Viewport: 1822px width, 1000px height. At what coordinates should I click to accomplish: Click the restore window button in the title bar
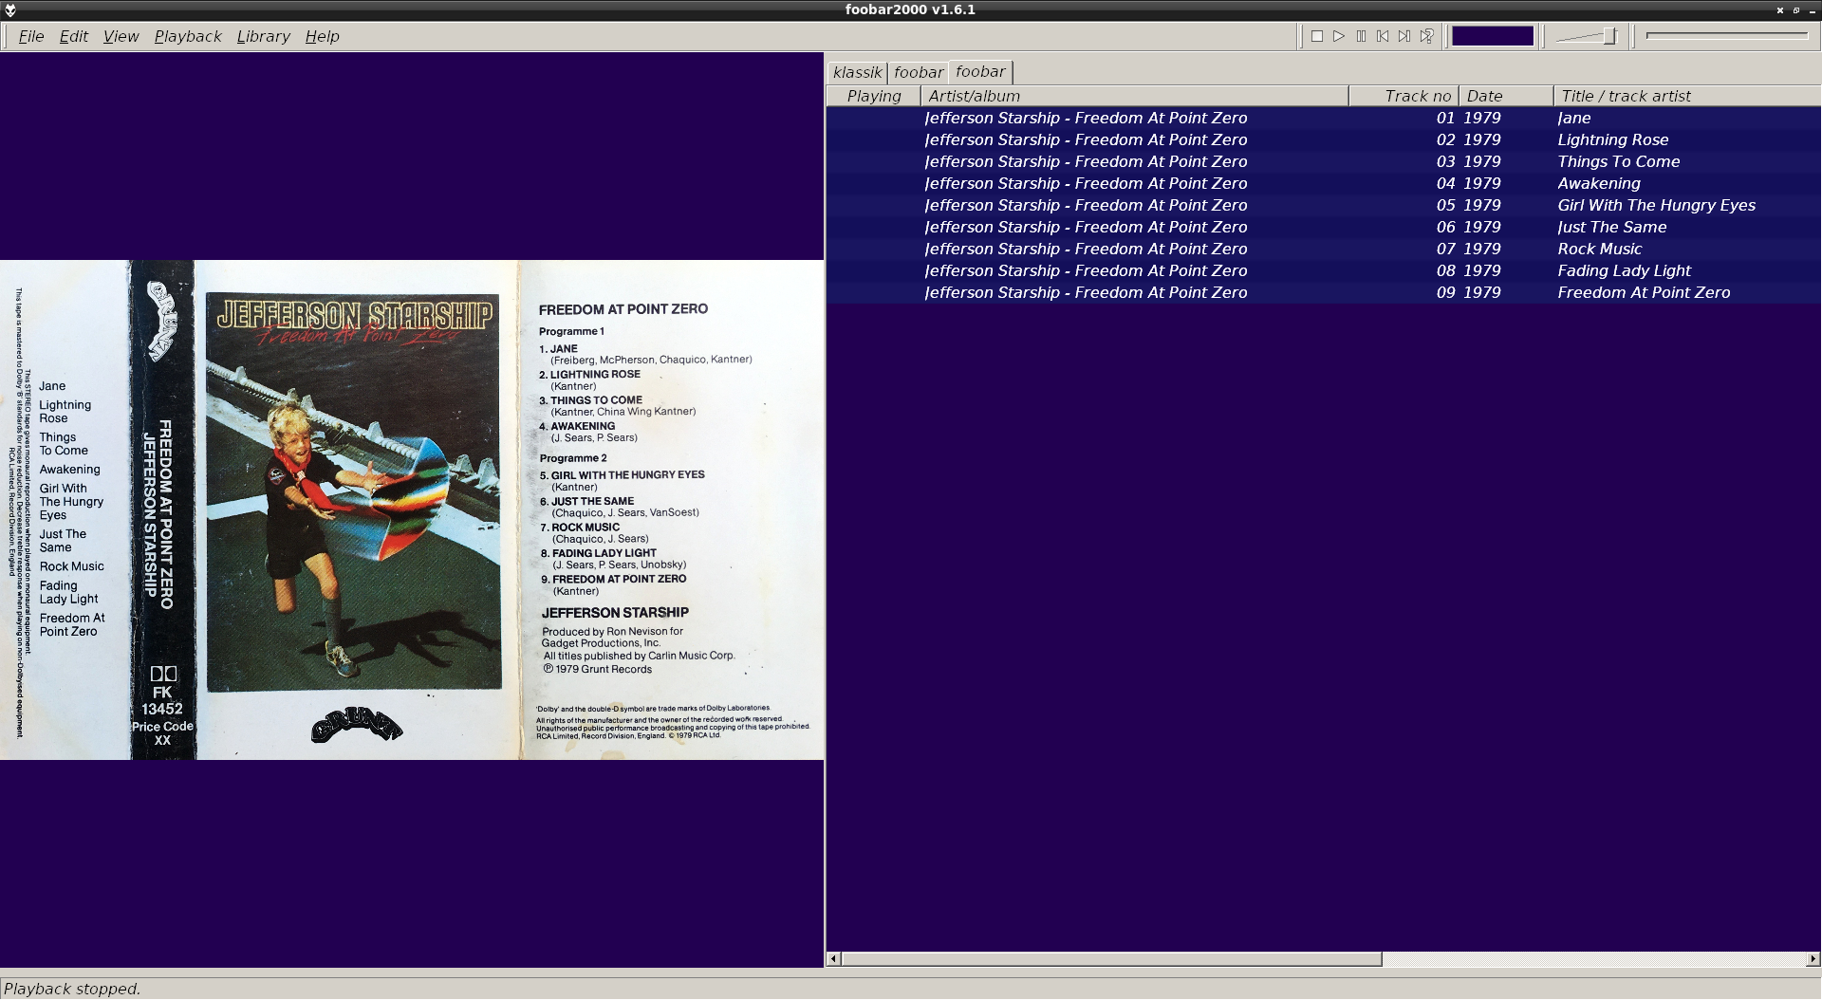coord(1795,10)
